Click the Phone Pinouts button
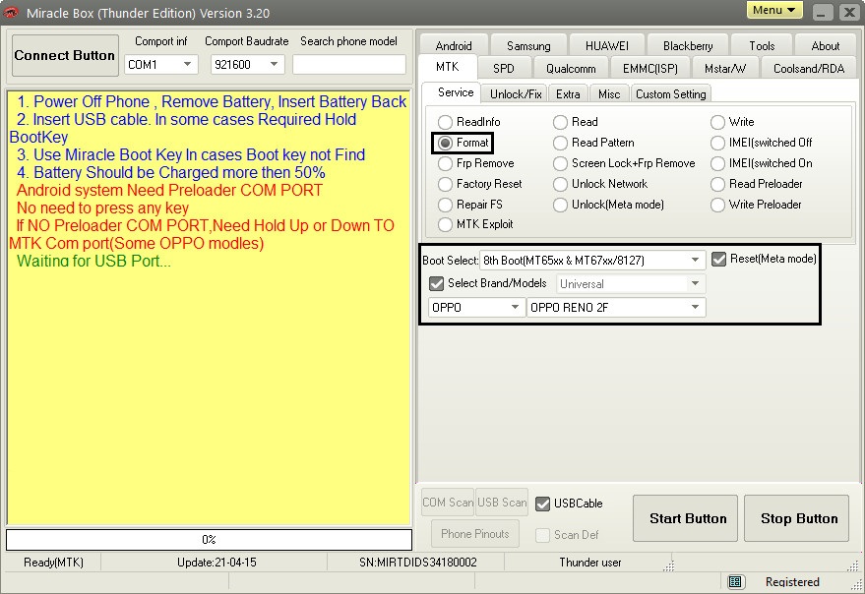 pyautogui.click(x=475, y=534)
